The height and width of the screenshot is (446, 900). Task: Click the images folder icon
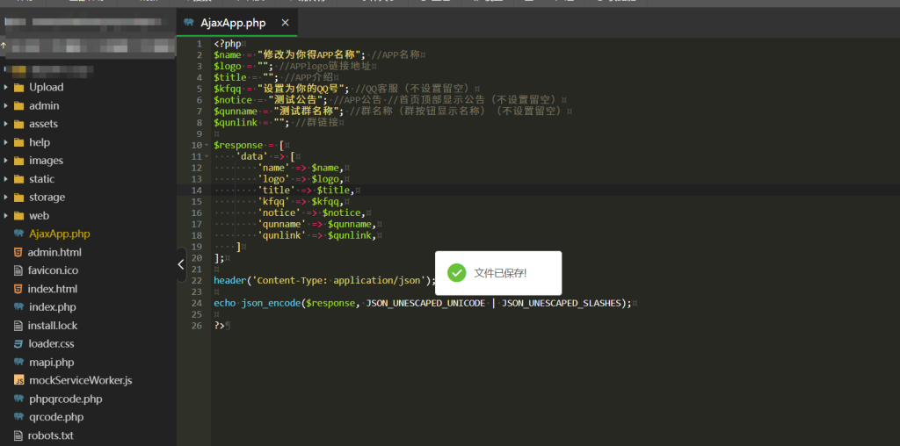[x=19, y=161]
